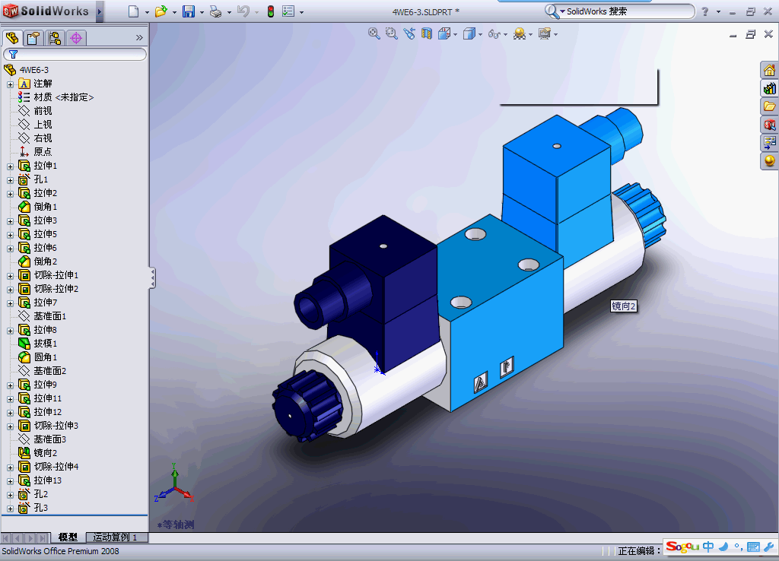779x561 pixels.
Task: Switch to the 模型 model tab
Action: click(x=68, y=537)
